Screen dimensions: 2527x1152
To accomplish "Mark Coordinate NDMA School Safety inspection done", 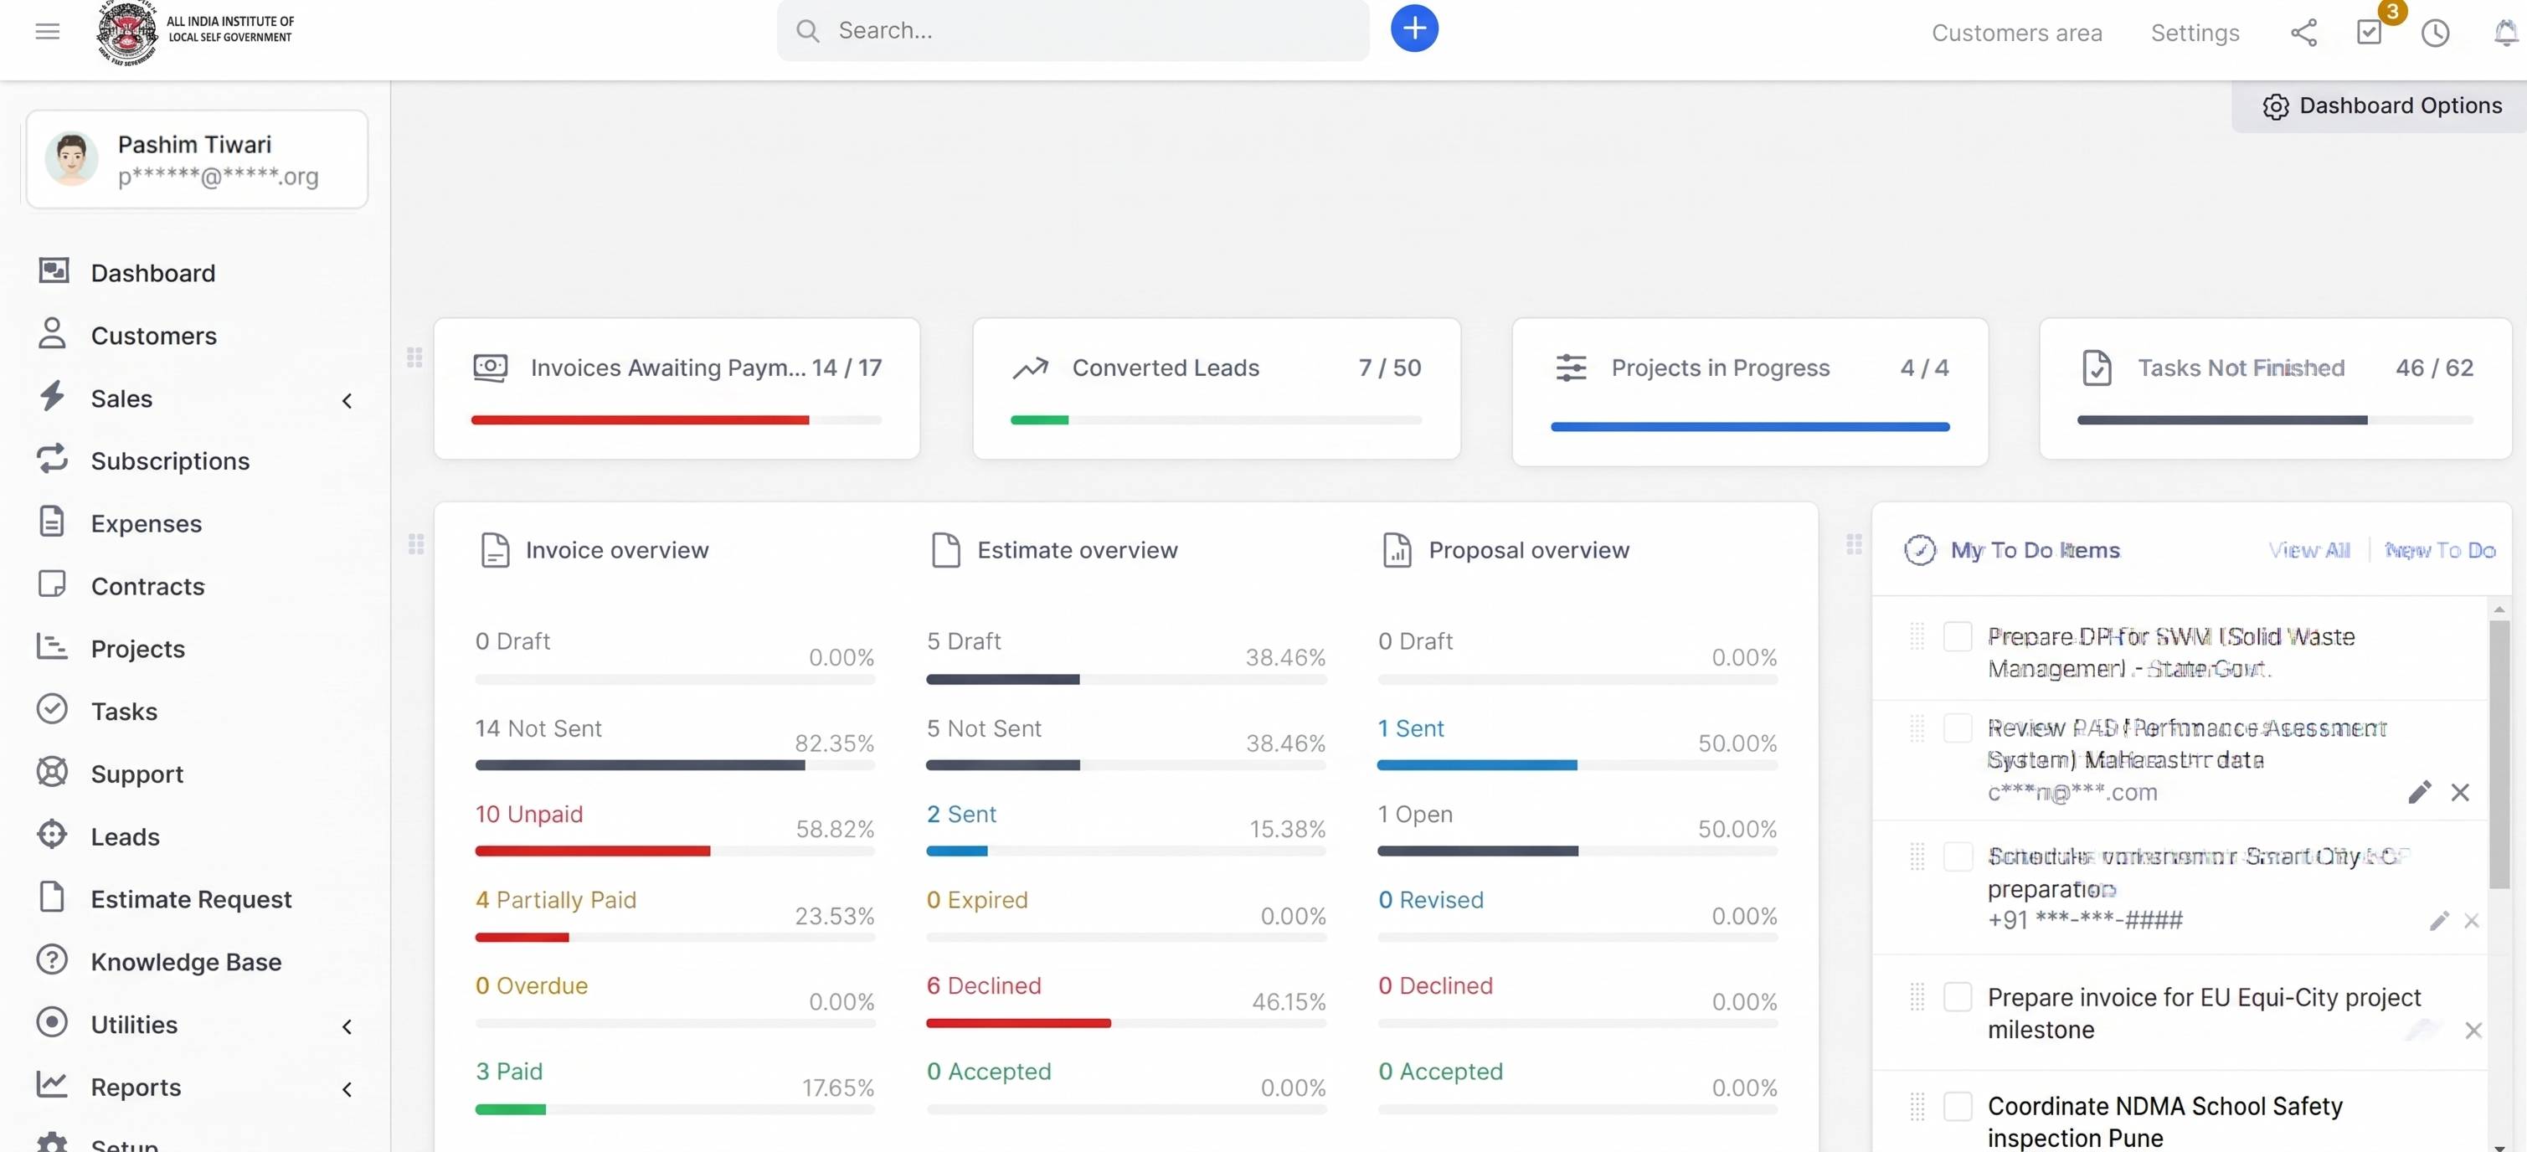I will (1957, 1106).
